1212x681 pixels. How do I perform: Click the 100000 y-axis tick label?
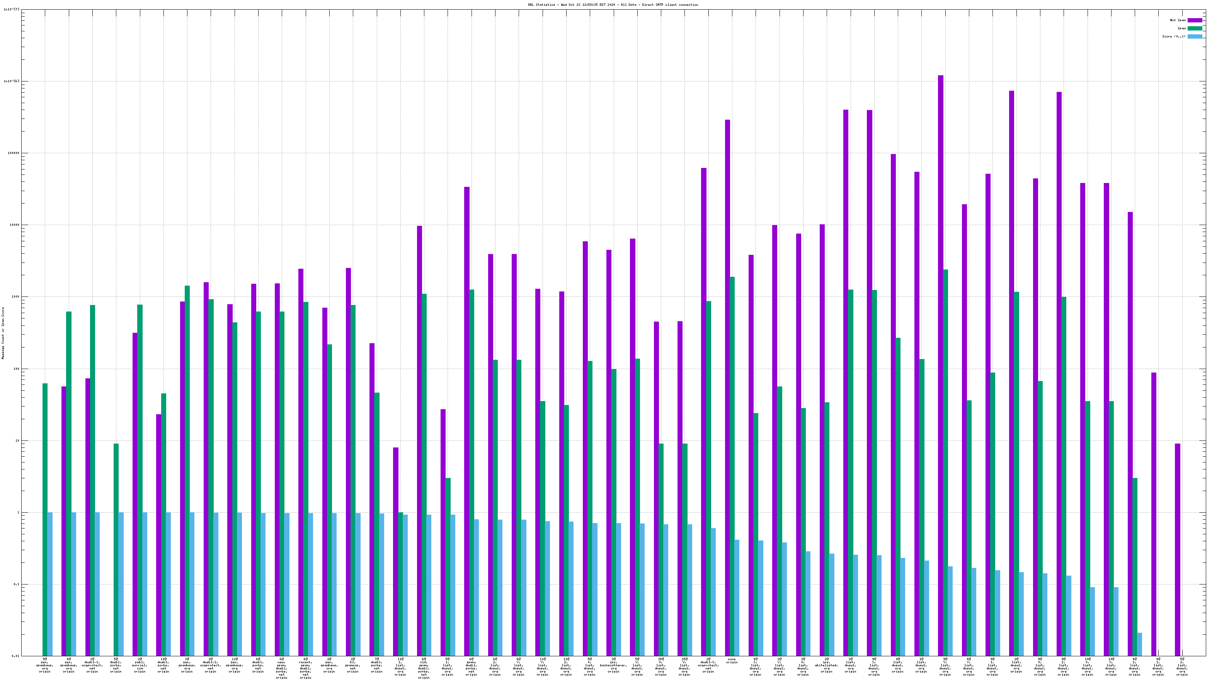point(13,153)
